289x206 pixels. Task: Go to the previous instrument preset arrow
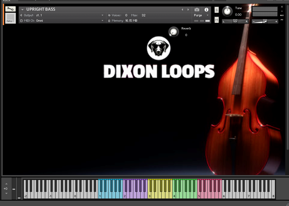pos(182,10)
